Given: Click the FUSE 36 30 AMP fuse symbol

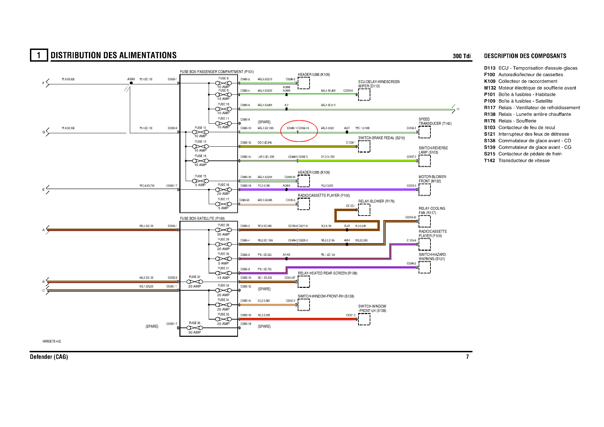Looking at the screenshot, I should click(195, 328).
